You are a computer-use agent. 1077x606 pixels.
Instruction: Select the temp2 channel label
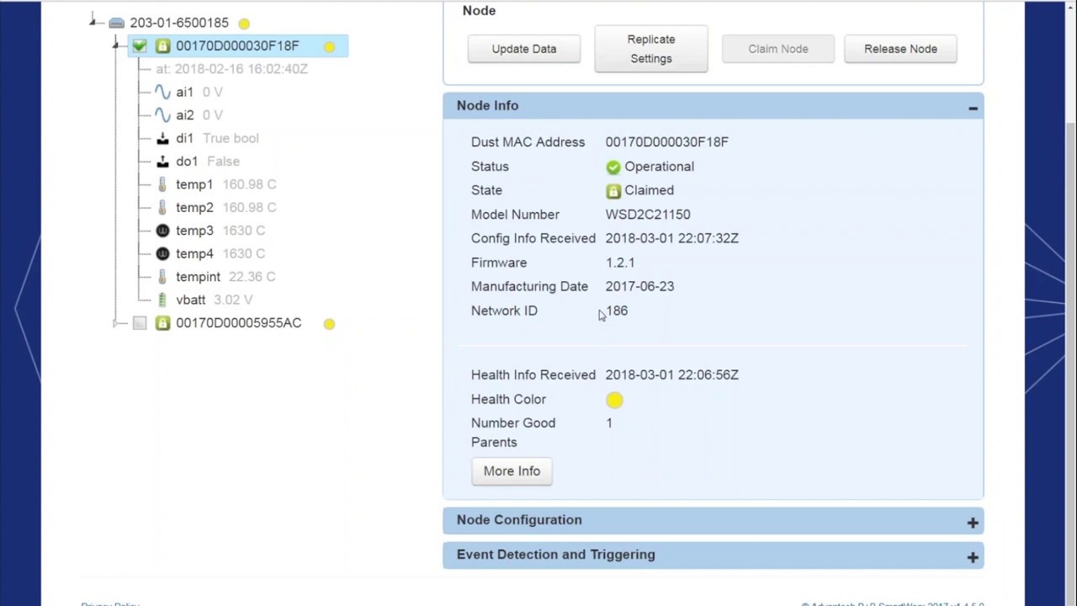pos(194,207)
